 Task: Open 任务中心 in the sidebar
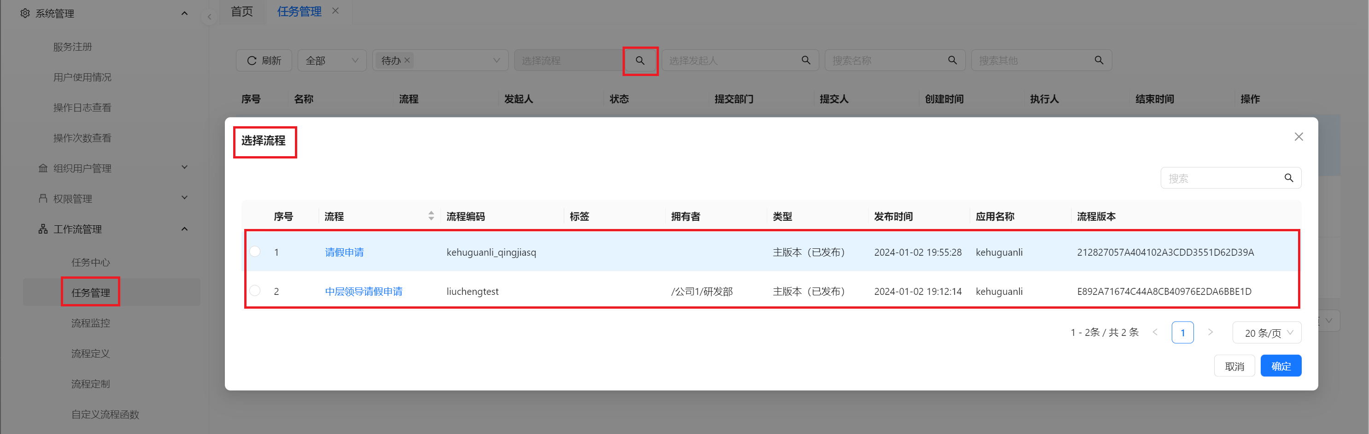click(x=91, y=262)
